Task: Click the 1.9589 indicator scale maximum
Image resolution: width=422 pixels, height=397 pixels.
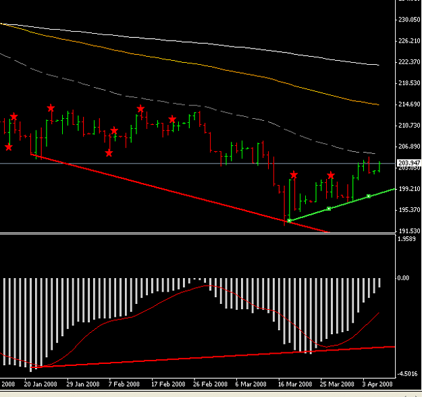Action: pos(406,239)
